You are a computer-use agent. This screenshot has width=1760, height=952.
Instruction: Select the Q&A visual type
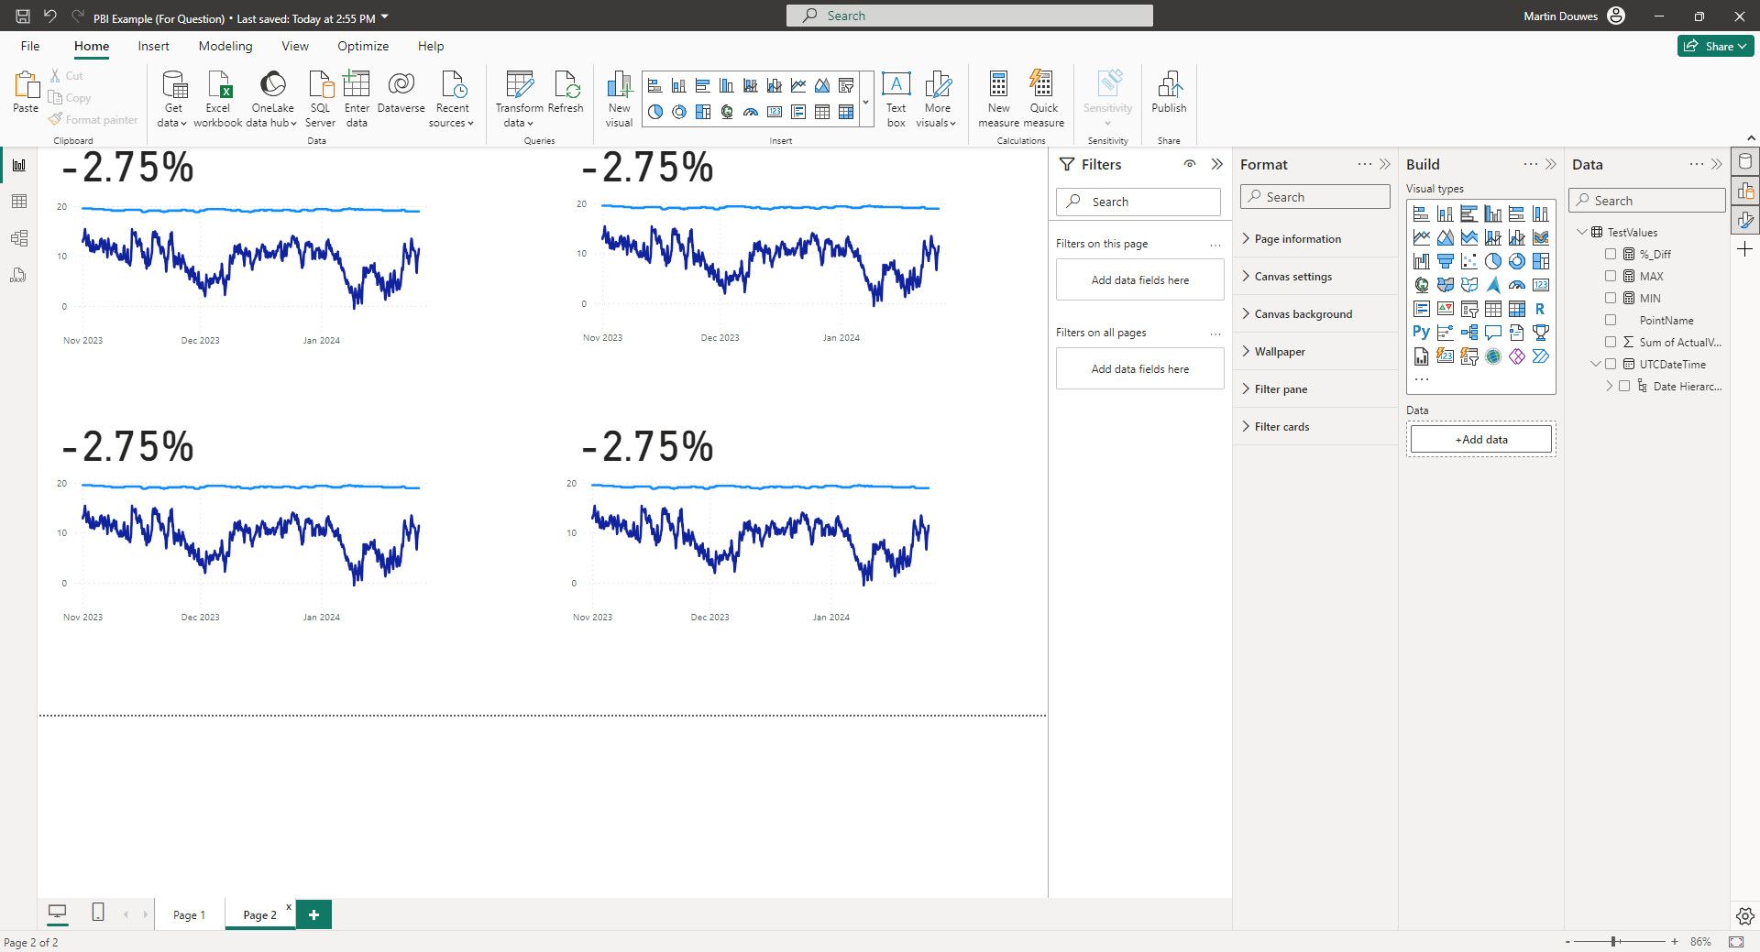pos(1493,333)
